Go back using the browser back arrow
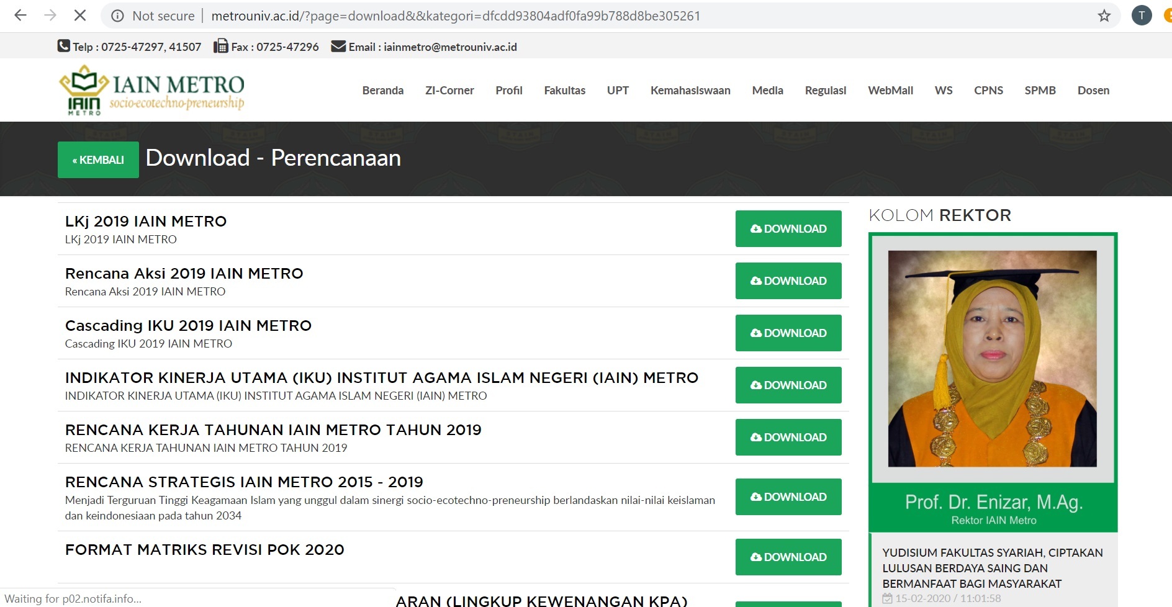 (x=20, y=16)
